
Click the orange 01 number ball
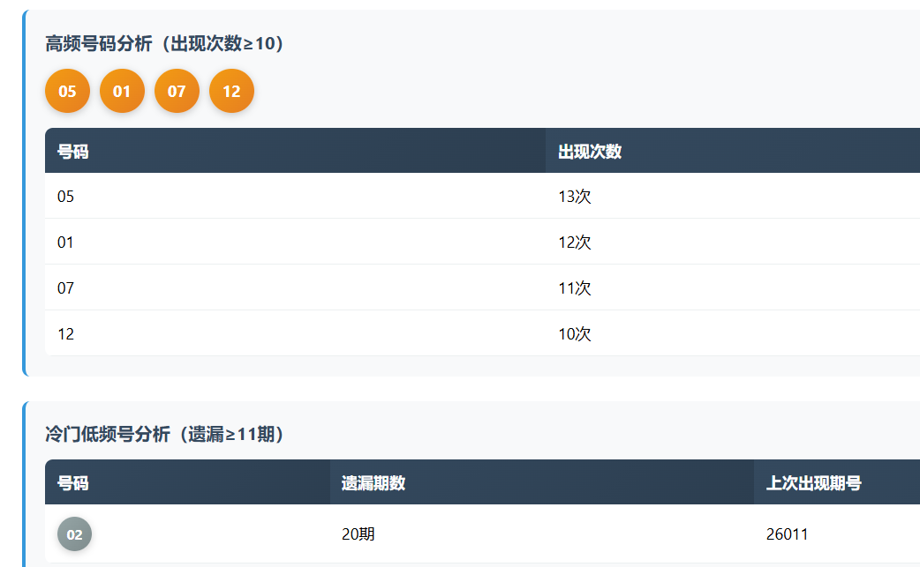(x=122, y=91)
